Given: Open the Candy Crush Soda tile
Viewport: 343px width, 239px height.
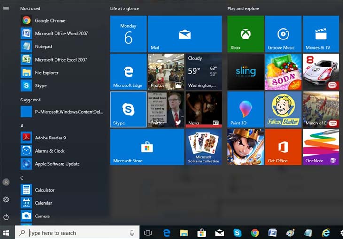Looking at the screenshot, I should point(283,72).
